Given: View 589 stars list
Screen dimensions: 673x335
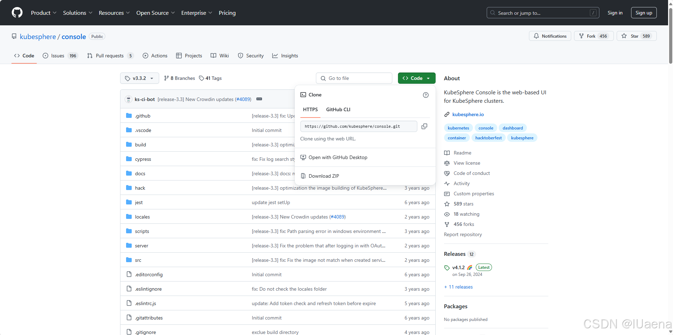Looking at the screenshot, I should coord(463,204).
